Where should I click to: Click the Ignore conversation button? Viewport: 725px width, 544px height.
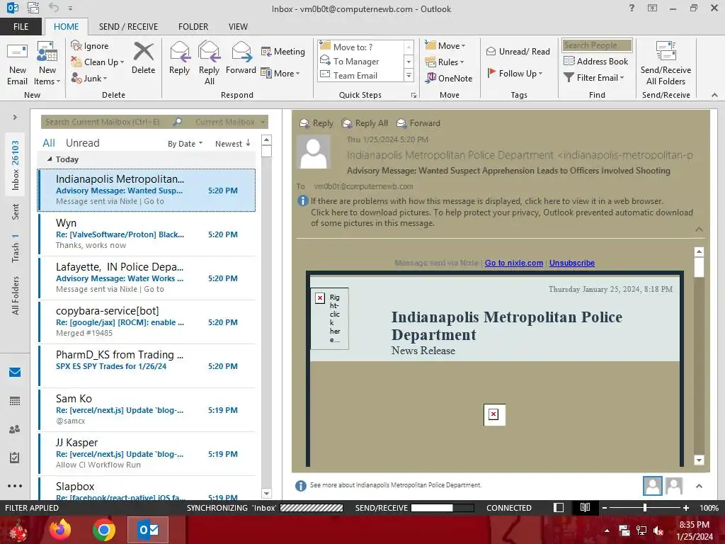[90, 46]
